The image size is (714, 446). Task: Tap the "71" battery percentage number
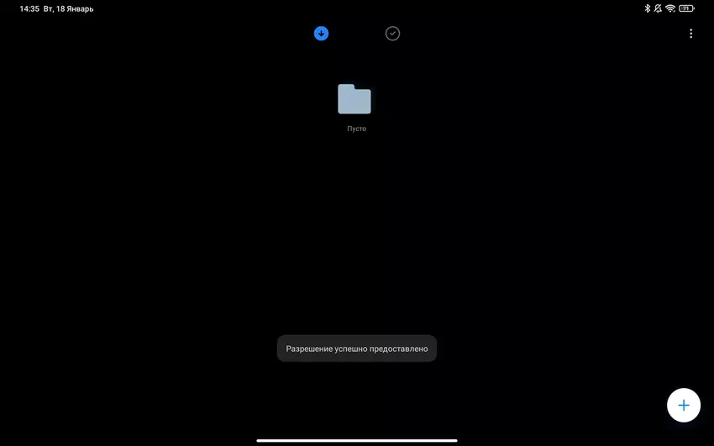tap(685, 8)
